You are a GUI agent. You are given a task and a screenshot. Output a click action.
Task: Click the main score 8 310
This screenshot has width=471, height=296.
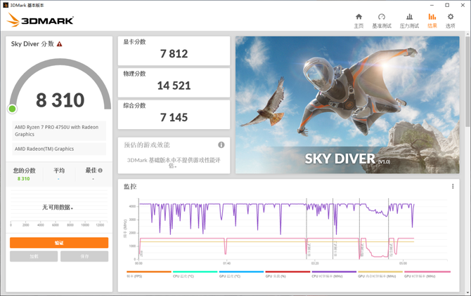click(60, 100)
